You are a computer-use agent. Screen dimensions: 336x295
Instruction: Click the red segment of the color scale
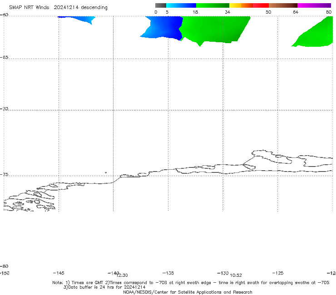(261, 5)
